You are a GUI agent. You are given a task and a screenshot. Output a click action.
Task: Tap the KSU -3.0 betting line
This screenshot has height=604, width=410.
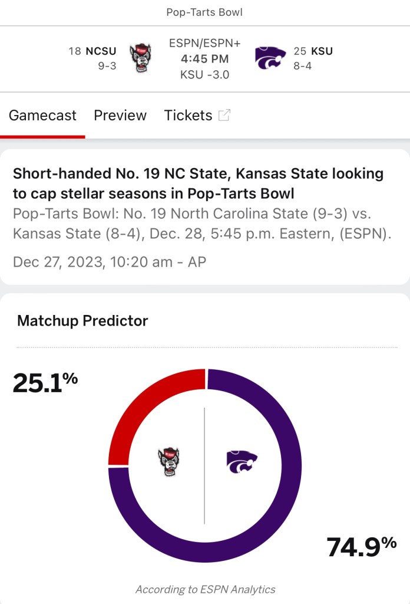coord(204,75)
